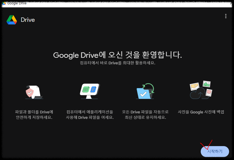
Task: Click the Google Drive logo icon
Action: 12,20
